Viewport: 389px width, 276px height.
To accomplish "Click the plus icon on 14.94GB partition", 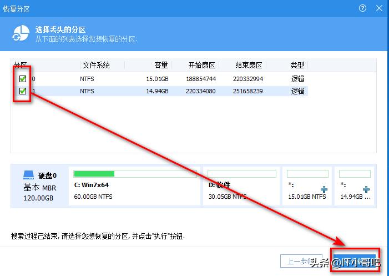I will 366,189.
